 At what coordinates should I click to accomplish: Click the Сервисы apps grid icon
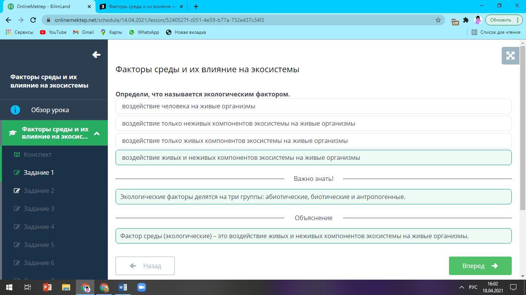8,32
